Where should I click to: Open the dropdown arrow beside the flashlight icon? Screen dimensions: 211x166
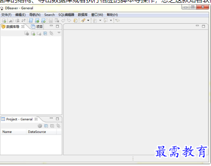coord(88,21)
